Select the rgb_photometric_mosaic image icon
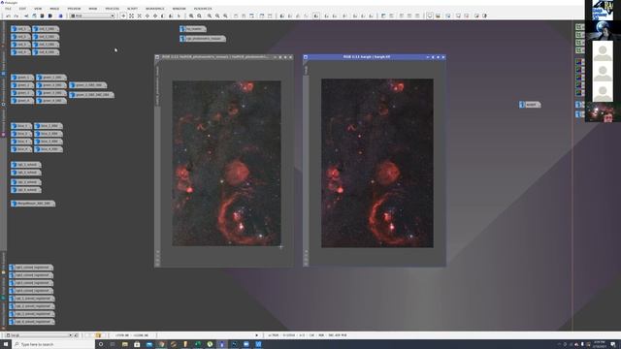The height and width of the screenshot is (349, 621). [x=203, y=39]
